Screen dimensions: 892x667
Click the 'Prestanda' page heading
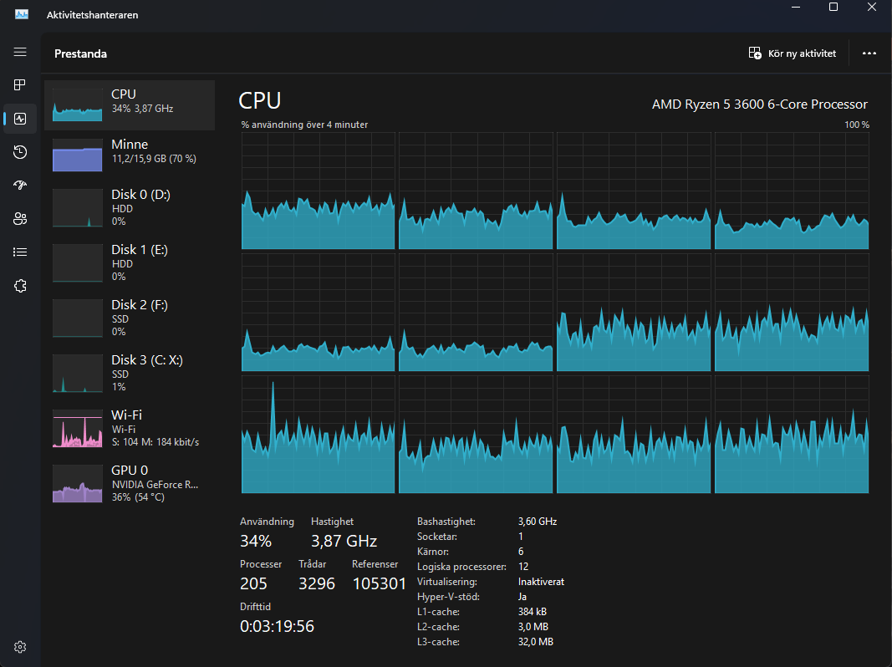coord(80,53)
